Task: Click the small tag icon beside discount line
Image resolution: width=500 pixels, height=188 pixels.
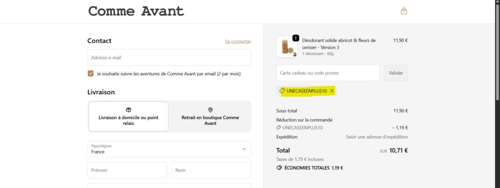Action: click(x=279, y=128)
